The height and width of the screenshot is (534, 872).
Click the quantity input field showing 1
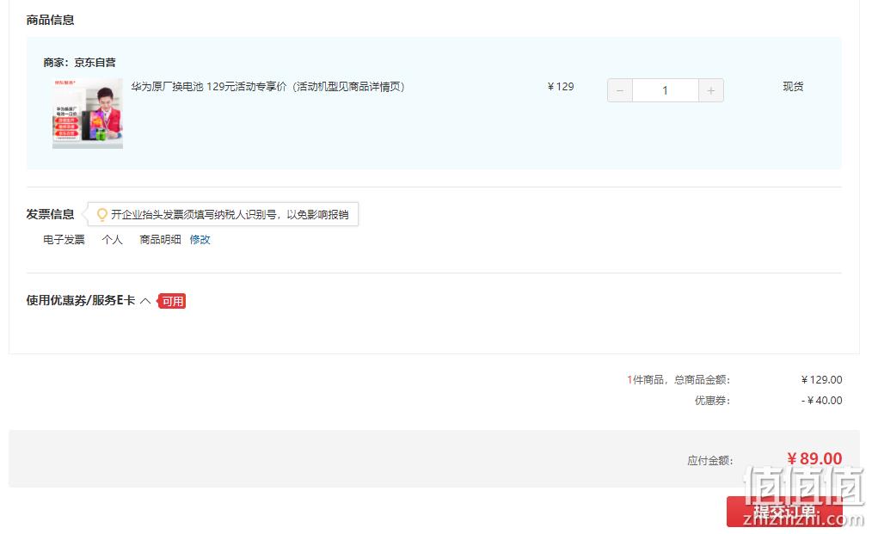(x=665, y=90)
